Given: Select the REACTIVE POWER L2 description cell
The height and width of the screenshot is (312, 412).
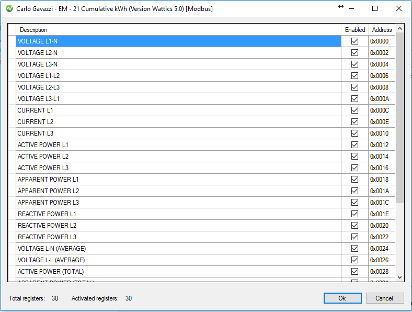Looking at the screenshot, I should [x=179, y=226].
